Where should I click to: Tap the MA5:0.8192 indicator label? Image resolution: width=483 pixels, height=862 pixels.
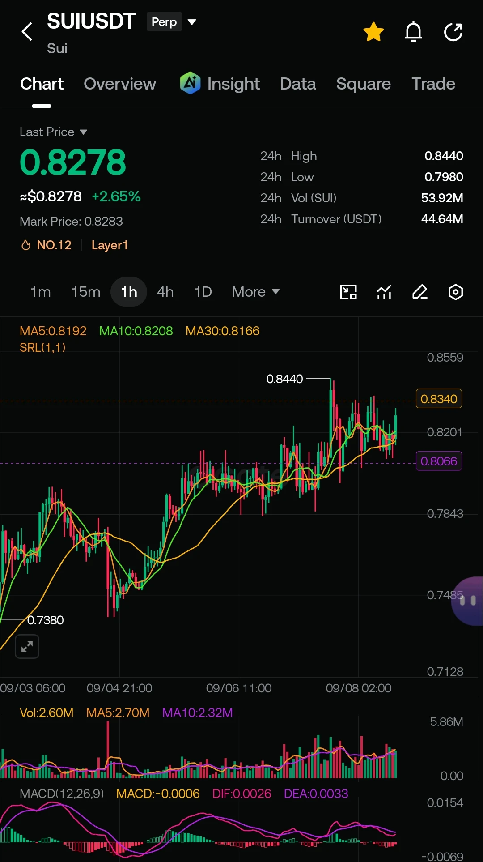point(53,331)
